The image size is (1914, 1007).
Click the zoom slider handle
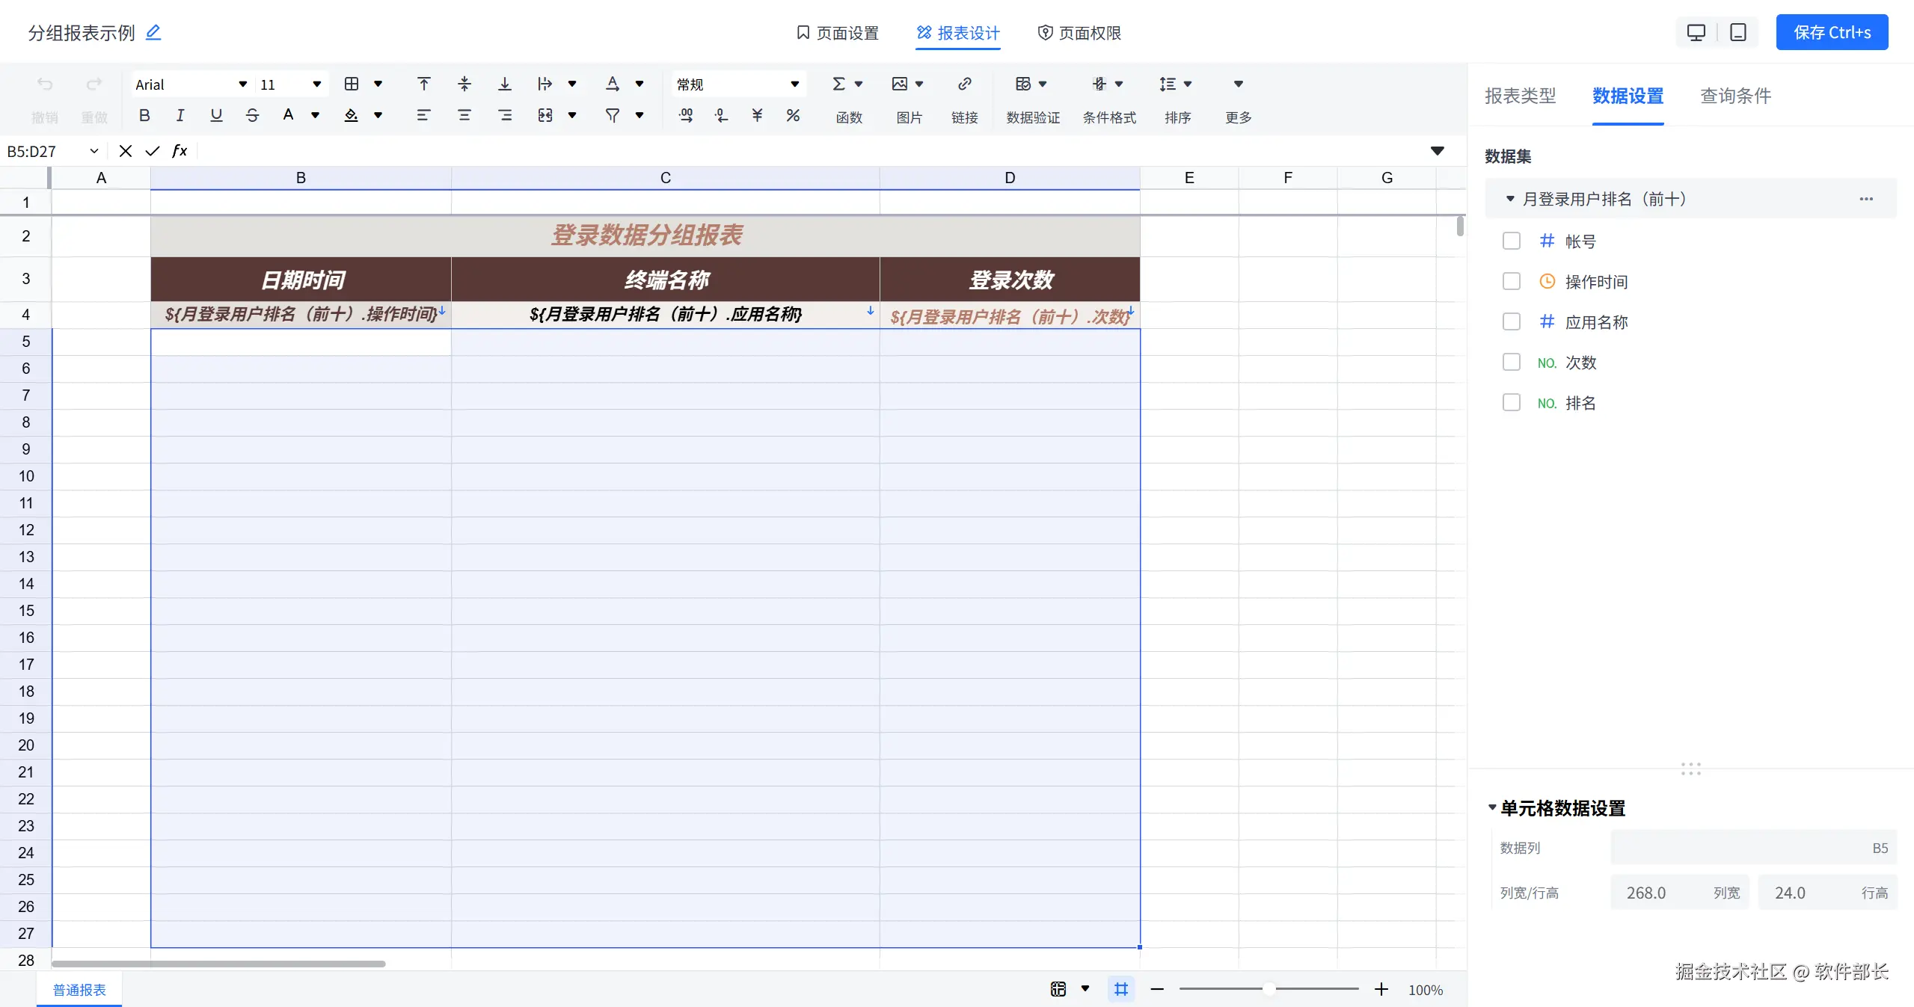pos(1269,989)
